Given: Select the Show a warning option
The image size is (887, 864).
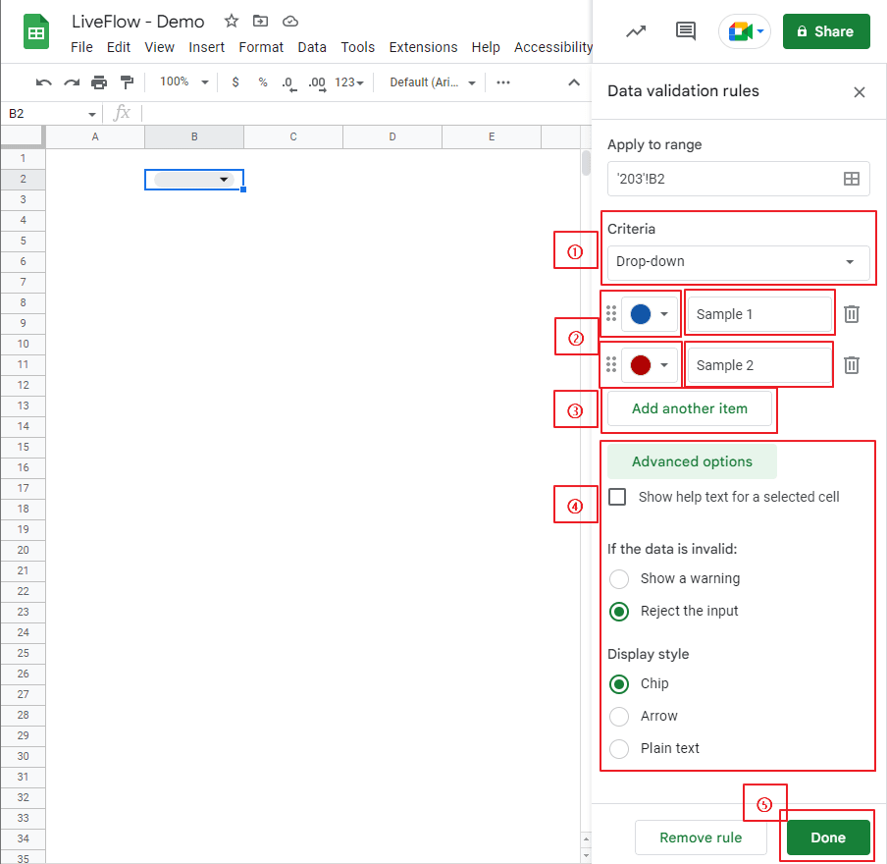Looking at the screenshot, I should (619, 578).
